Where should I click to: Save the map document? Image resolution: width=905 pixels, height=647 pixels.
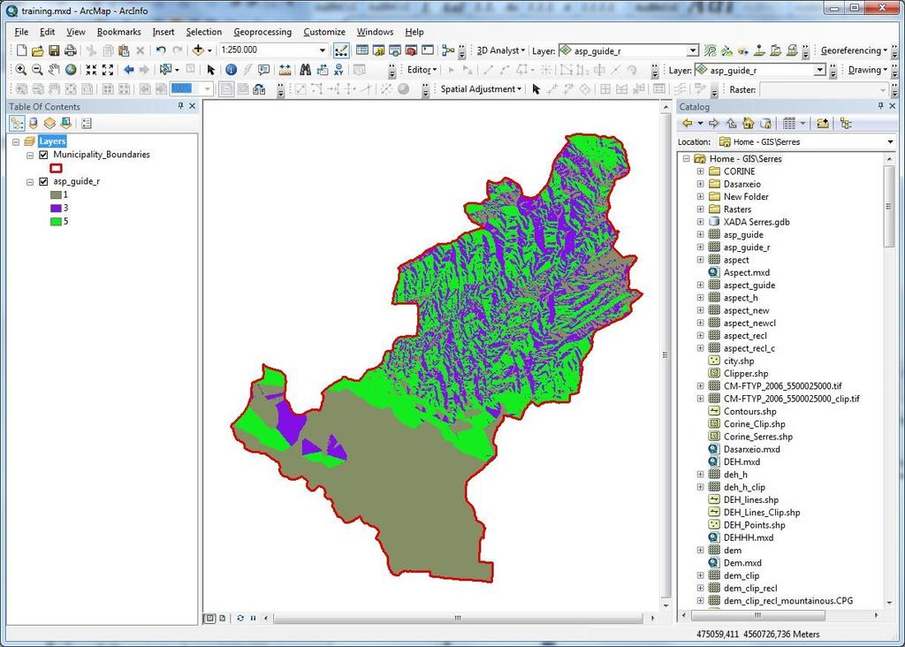pyautogui.click(x=54, y=50)
